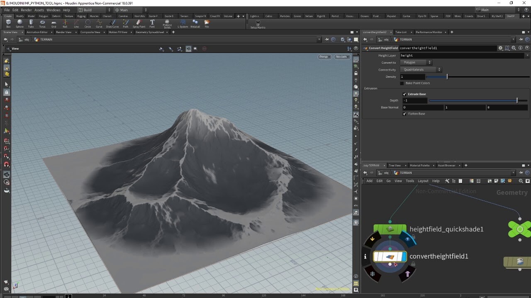This screenshot has height=298, width=531.
Task: Pick the L-System tool from the shelf
Action: (x=183, y=22)
